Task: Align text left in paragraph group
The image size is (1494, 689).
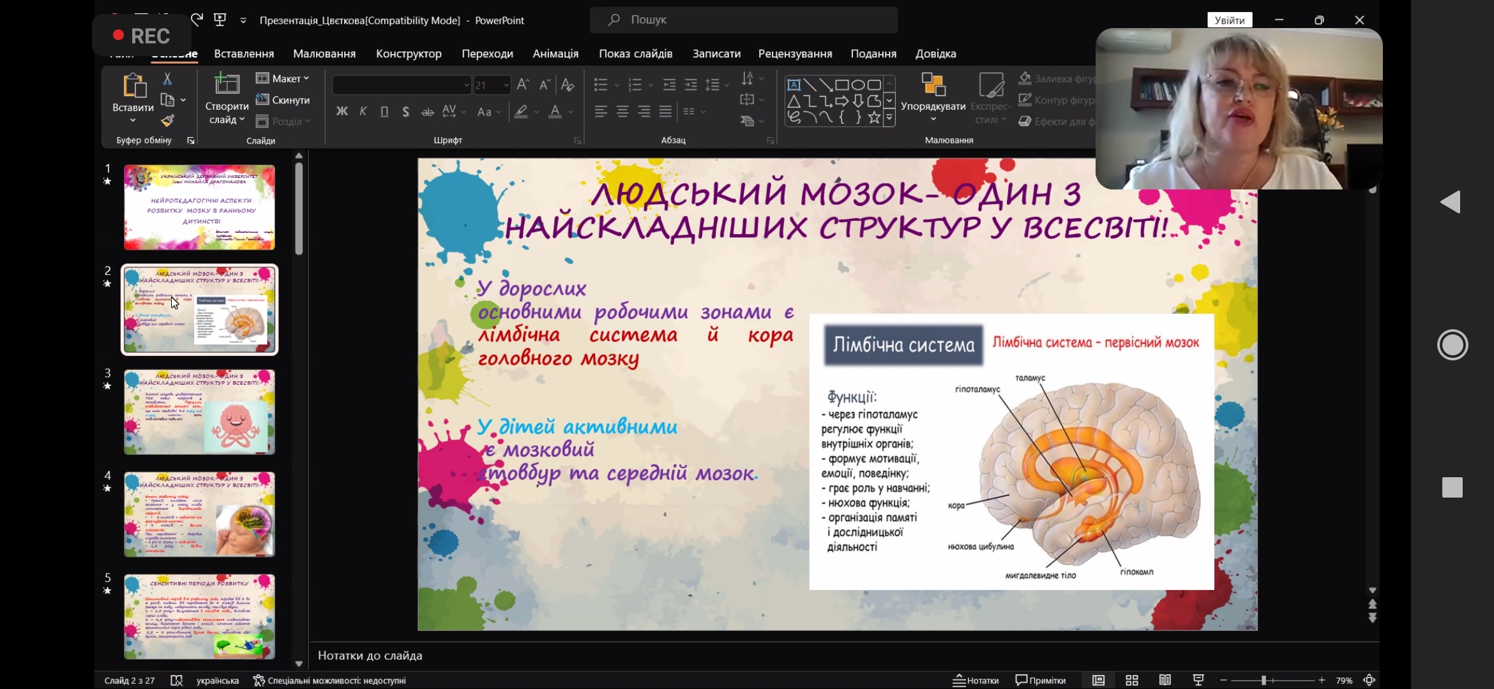Action: [x=601, y=112]
